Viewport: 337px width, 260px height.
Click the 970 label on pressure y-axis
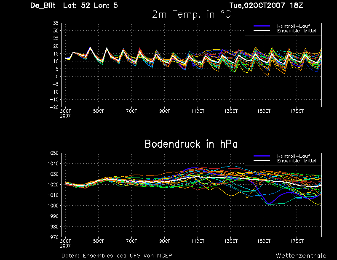(x=54, y=237)
